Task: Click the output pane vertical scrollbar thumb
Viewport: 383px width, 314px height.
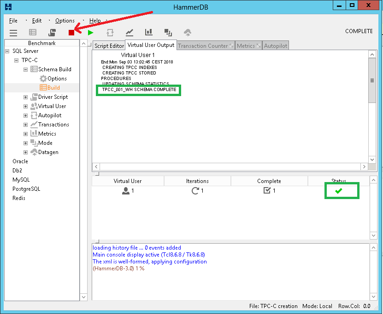Action: click(372, 80)
